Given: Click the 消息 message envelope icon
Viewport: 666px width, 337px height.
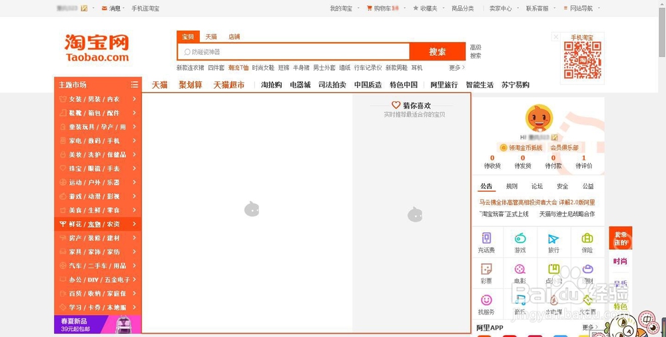Looking at the screenshot, I should [105, 8].
